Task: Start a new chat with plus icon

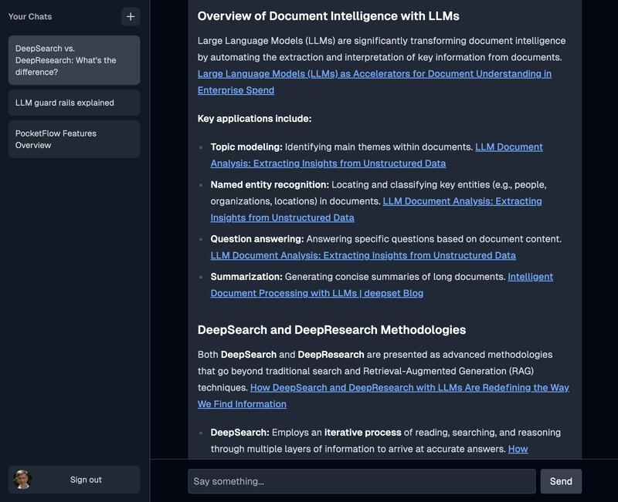Action: (x=131, y=16)
